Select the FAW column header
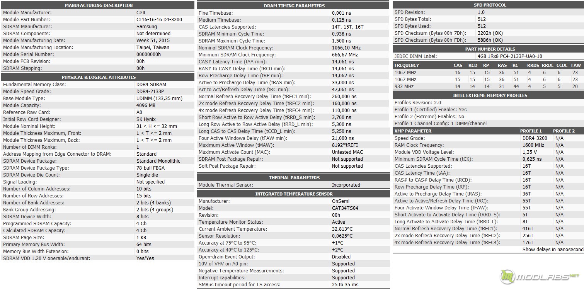Viewport: 584px width, 289px height. pyautogui.click(x=576, y=66)
